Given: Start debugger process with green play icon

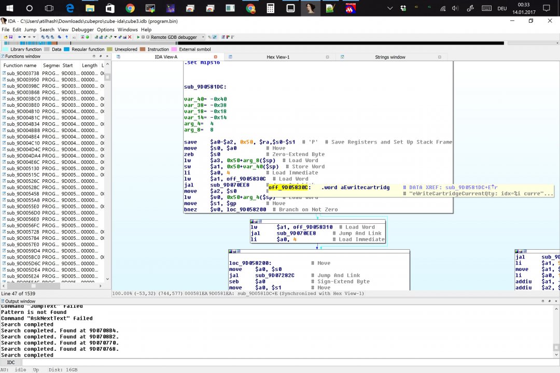Looking at the screenshot, I should point(138,37).
